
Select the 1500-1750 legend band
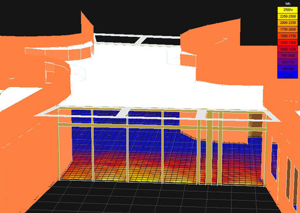coord(288,36)
